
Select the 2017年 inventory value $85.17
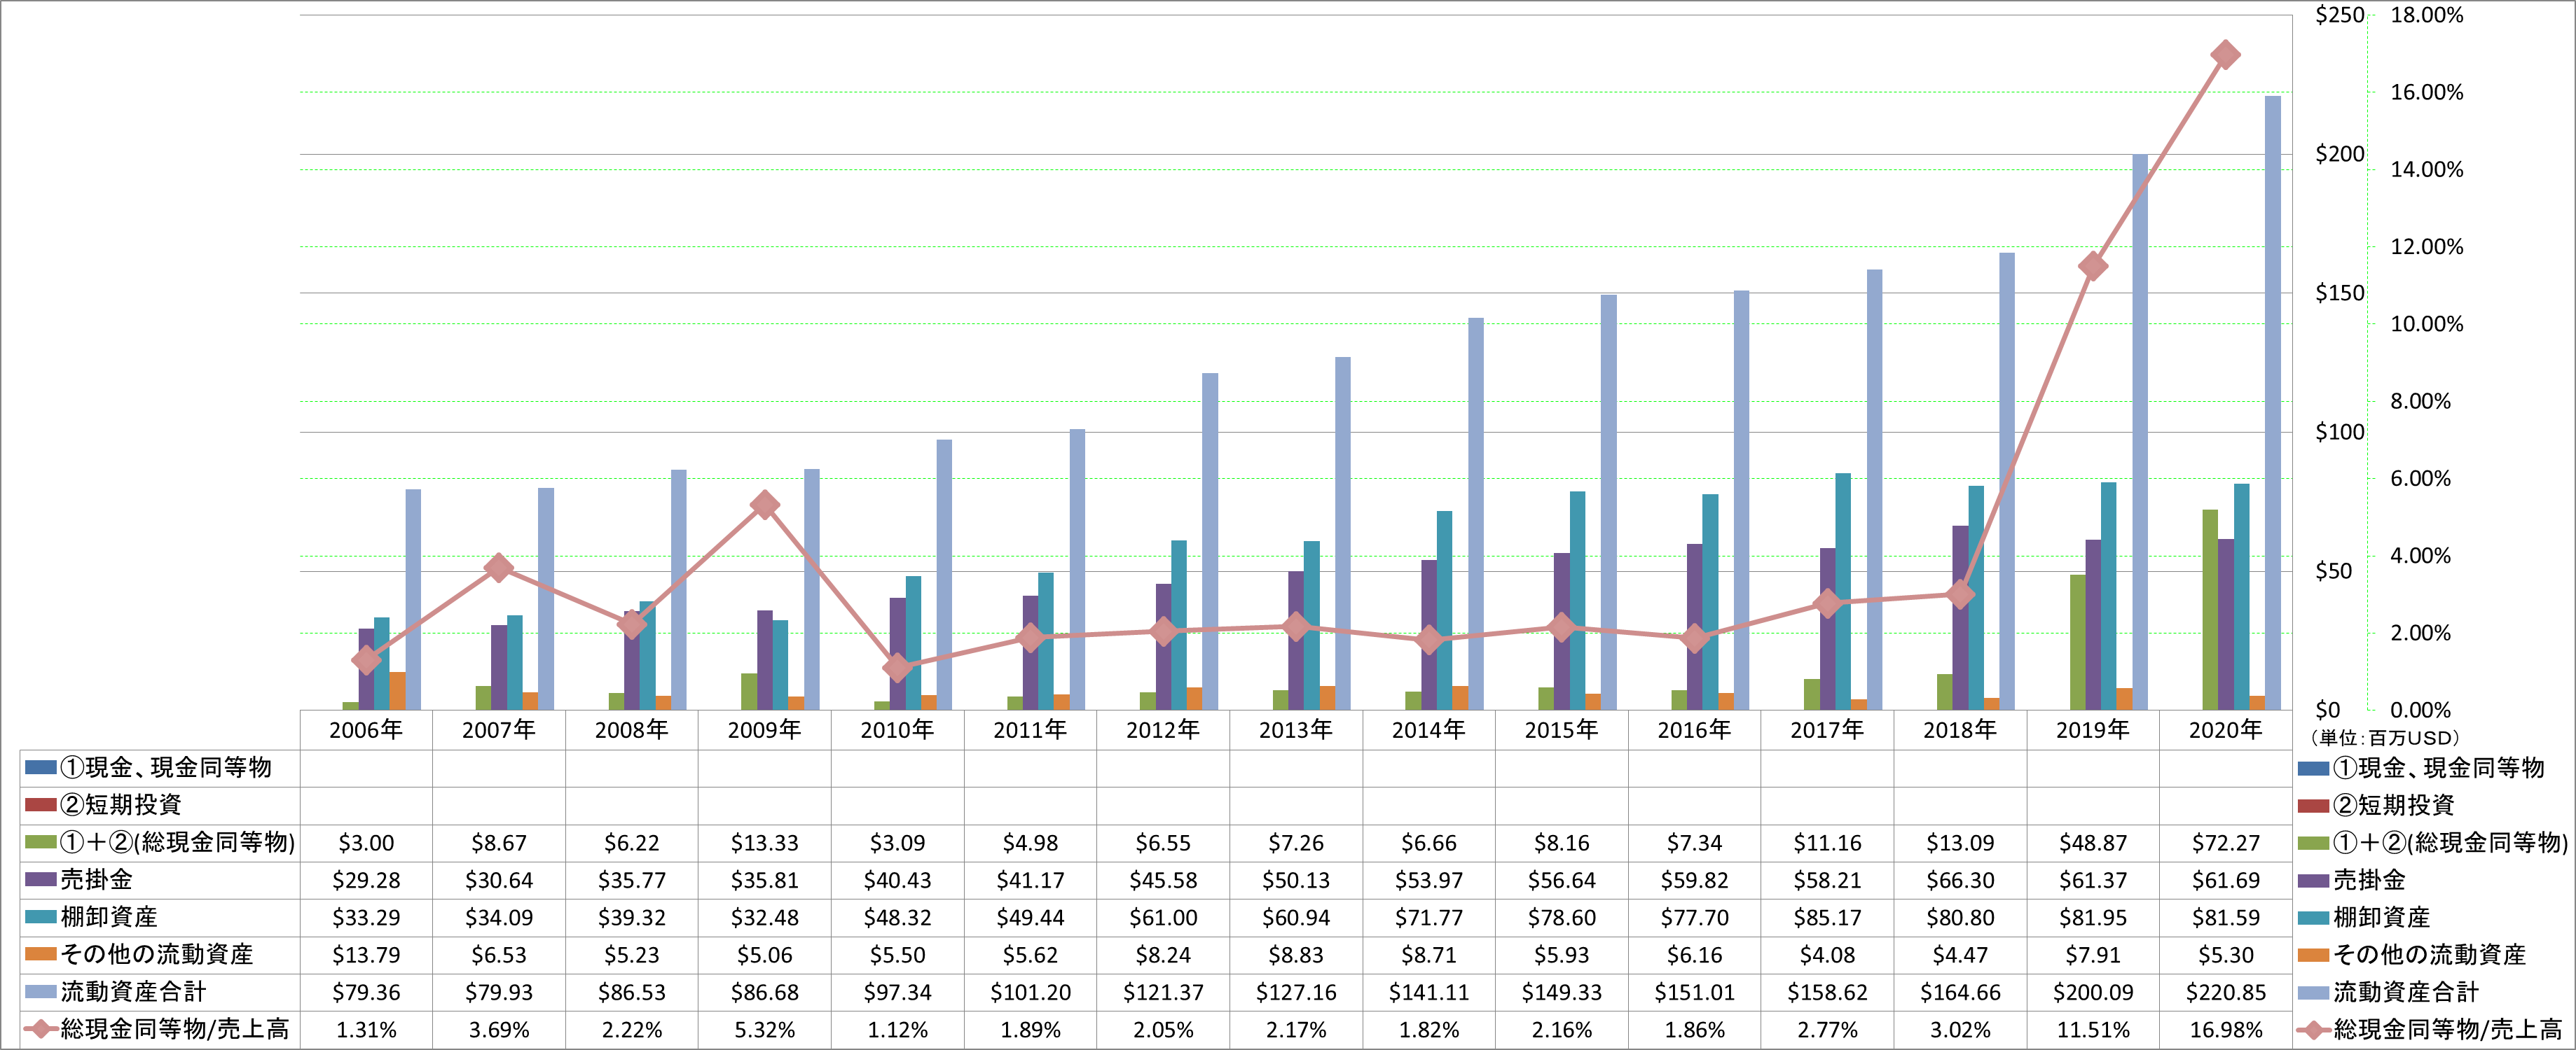point(1827,918)
